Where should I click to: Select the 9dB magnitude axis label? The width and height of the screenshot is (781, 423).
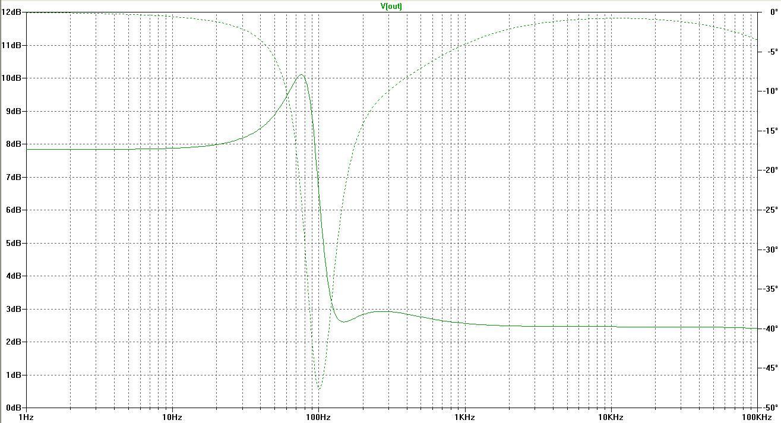tap(13, 111)
